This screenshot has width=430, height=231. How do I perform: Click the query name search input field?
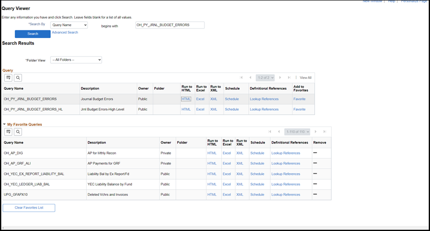click(x=170, y=25)
